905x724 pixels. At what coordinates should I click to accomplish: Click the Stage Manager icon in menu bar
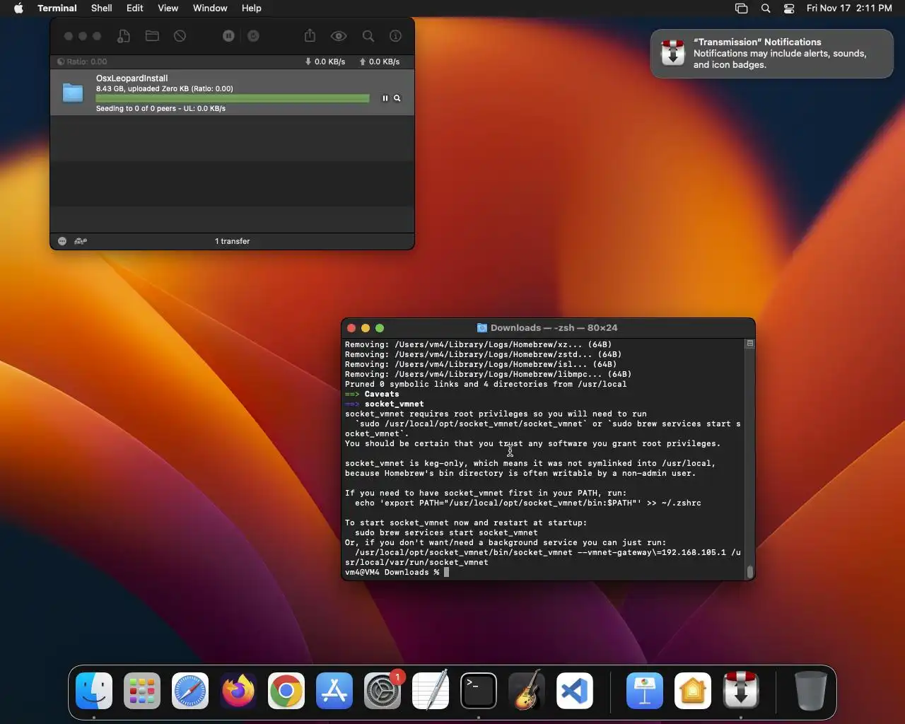pyautogui.click(x=742, y=8)
